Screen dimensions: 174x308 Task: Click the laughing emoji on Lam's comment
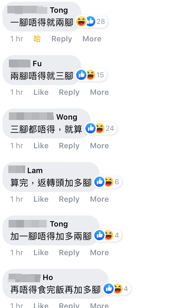(x=109, y=182)
